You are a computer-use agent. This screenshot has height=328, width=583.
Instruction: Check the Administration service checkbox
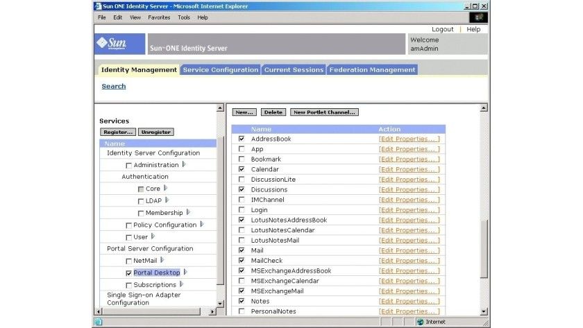pos(128,165)
